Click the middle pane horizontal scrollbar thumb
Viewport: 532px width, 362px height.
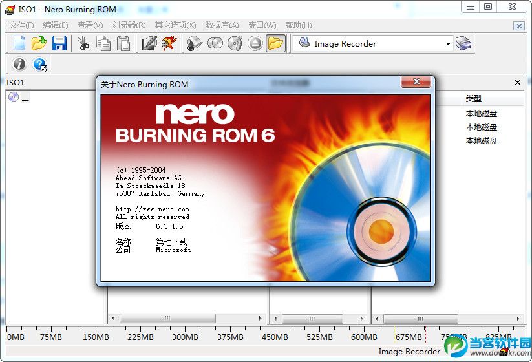click(312, 319)
